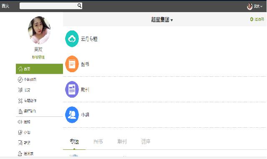Image resolution: width=267 pixels, height=159 pixels.
Task: Open 通知 with the speaker icon
Action: 20,122
